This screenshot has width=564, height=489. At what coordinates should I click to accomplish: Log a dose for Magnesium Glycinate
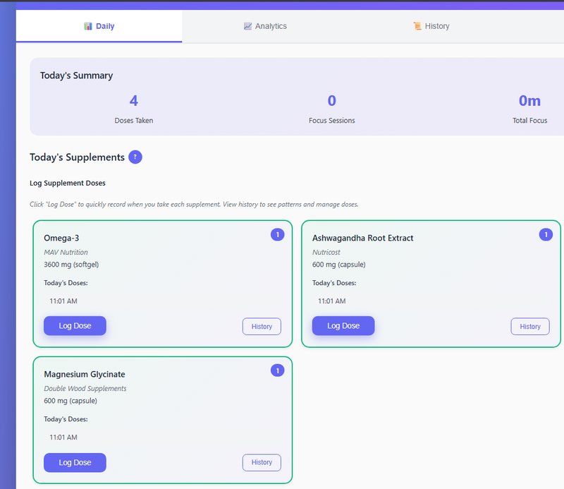click(75, 463)
